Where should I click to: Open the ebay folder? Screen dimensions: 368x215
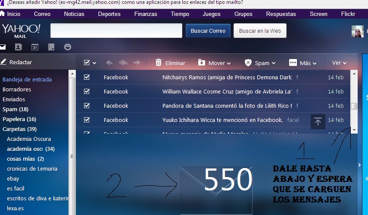coord(13,179)
